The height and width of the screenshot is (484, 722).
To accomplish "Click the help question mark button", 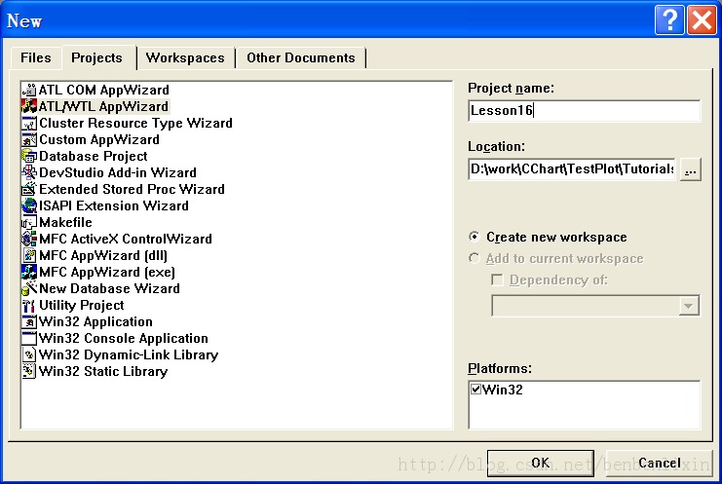I will click(x=669, y=20).
